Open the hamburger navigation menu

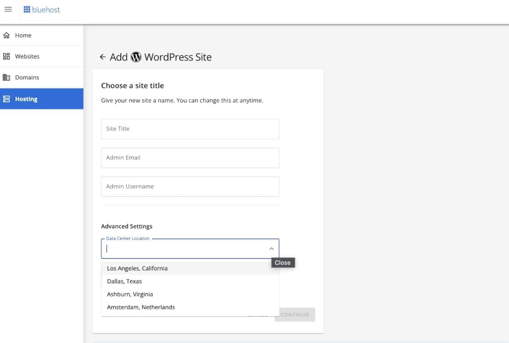click(8, 9)
